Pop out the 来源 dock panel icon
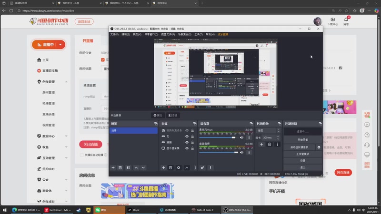 point(195,124)
